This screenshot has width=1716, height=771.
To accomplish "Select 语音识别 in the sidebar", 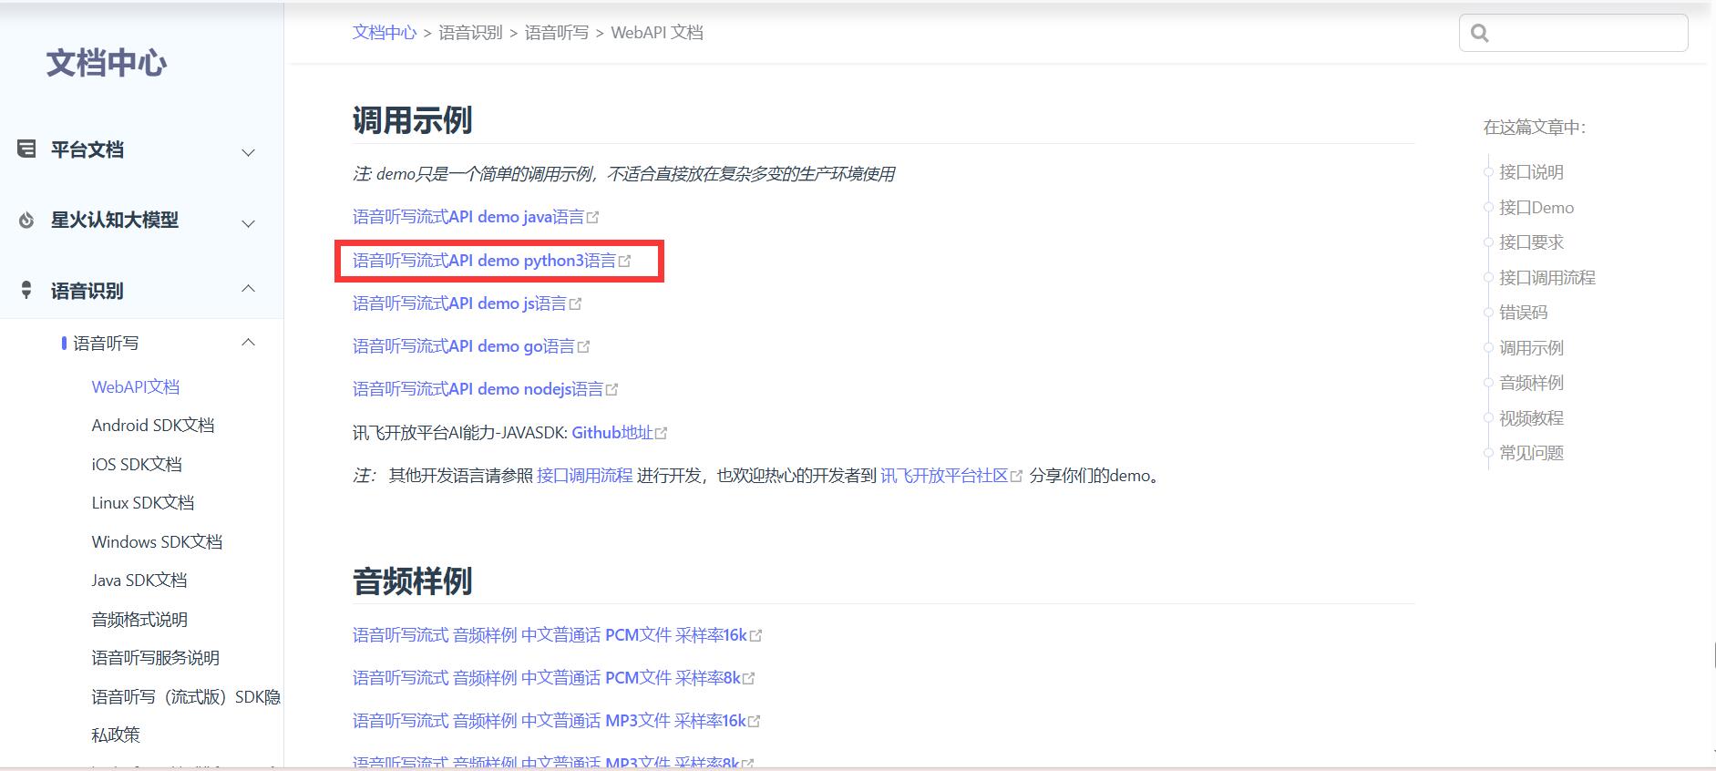I will pos(87,291).
